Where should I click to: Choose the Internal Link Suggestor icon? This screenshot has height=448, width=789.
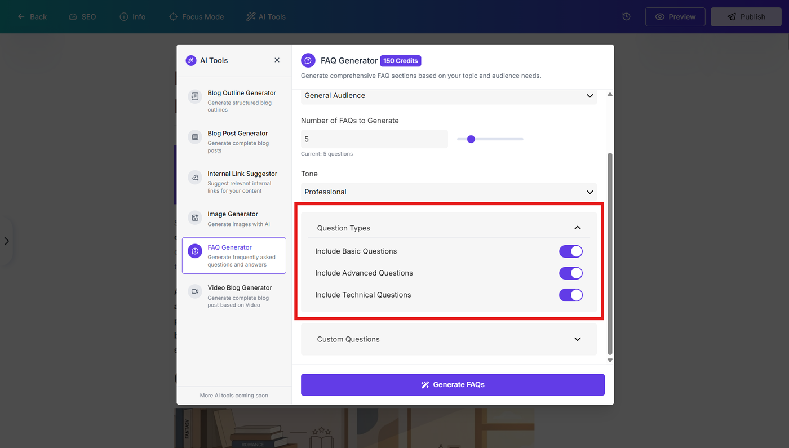[195, 178]
